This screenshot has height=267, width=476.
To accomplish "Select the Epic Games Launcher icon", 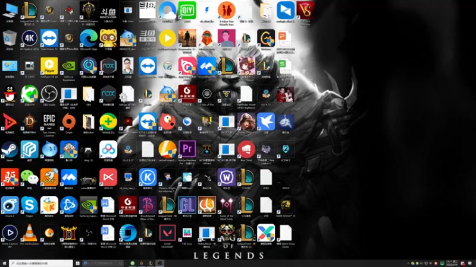I will [x=49, y=124].
